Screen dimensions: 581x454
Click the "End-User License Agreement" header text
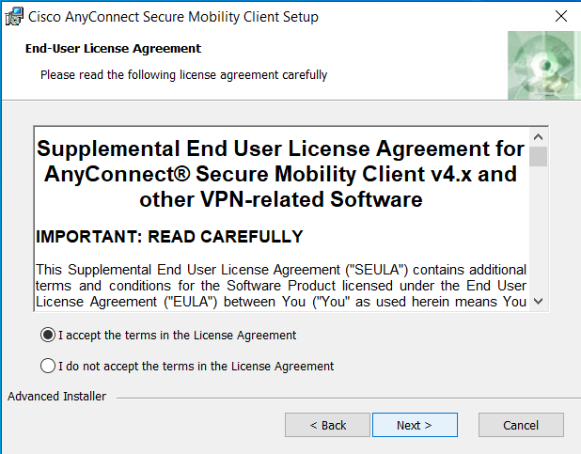(x=113, y=49)
